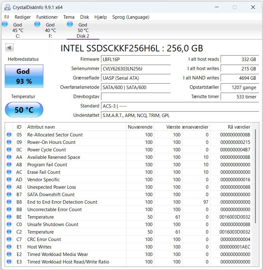
Task: Select raw value 0000000004B7 of Power Cycle Count
Action: click(235, 149)
